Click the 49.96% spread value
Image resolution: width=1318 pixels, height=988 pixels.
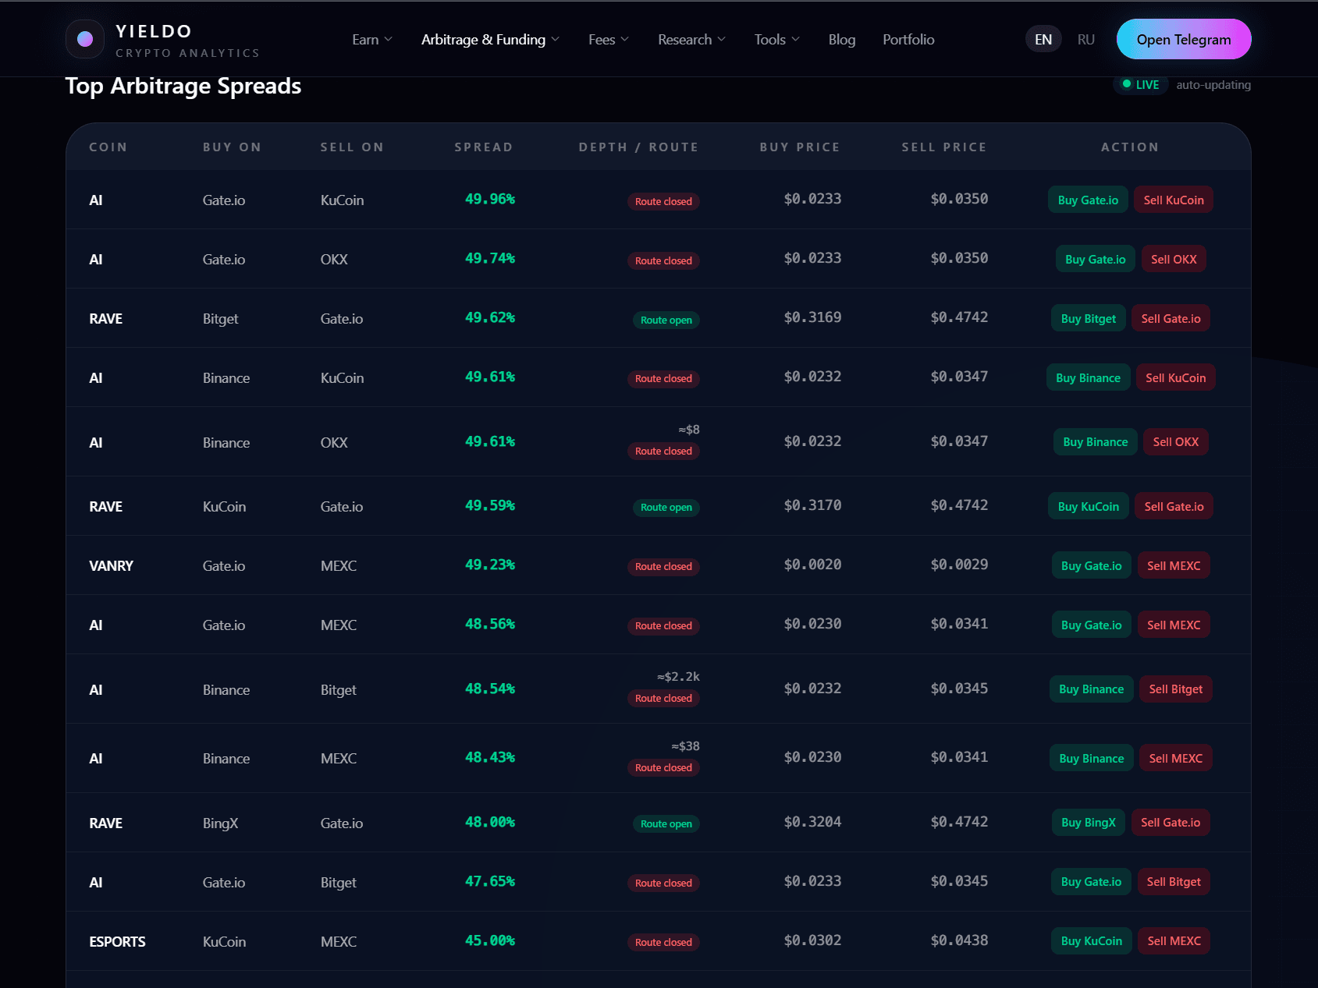[x=490, y=200]
